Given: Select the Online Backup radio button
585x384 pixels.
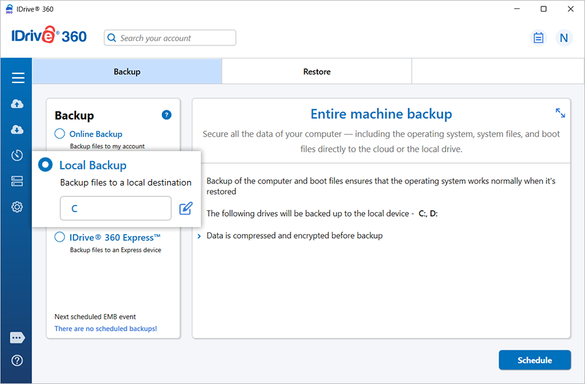Looking at the screenshot, I should (60, 134).
